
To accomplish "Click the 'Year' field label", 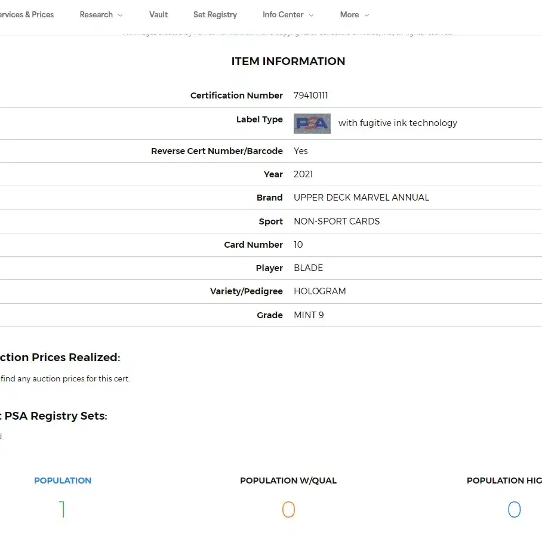I will pos(273,174).
